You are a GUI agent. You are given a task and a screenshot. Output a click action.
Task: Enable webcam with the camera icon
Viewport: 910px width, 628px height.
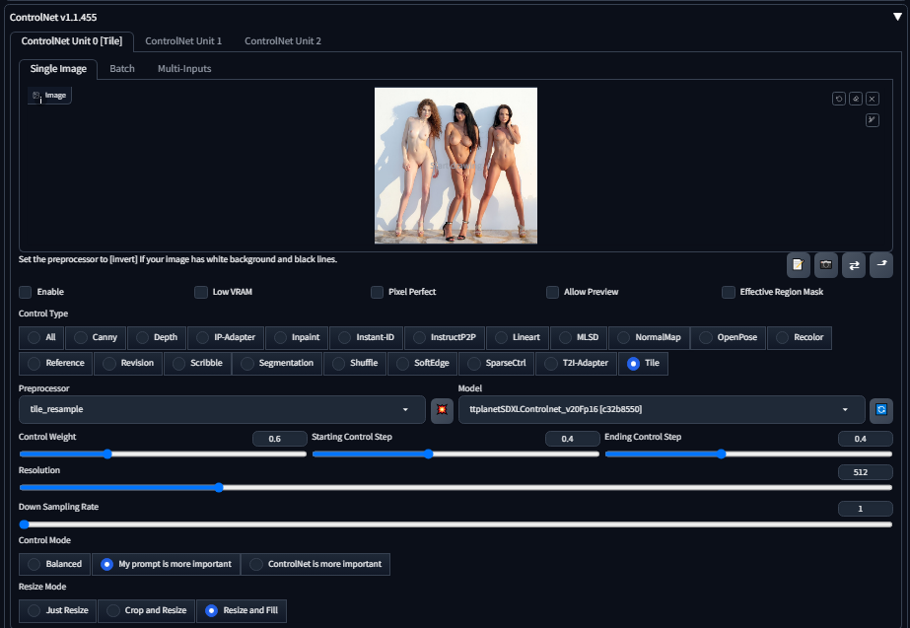tap(826, 265)
